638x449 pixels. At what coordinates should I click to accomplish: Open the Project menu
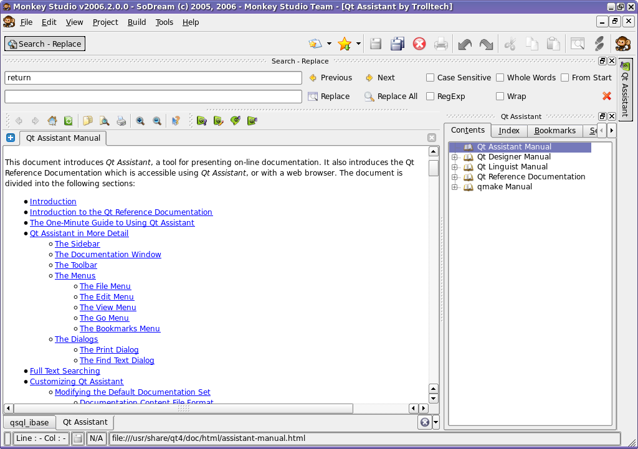pyautogui.click(x=105, y=22)
